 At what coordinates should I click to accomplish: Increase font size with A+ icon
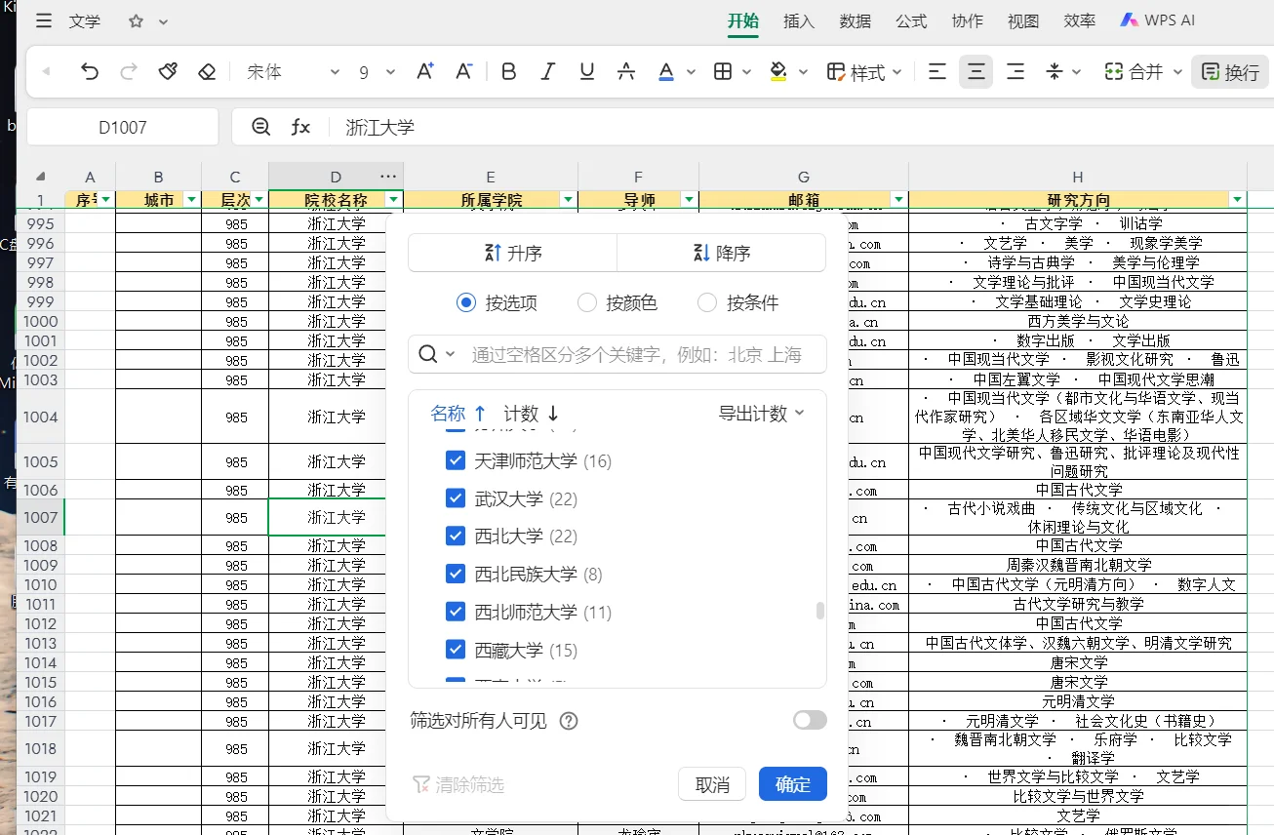tap(425, 71)
